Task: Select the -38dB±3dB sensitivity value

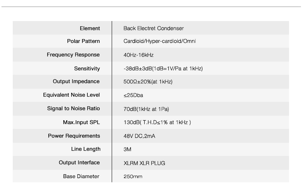Action: point(163,68)
